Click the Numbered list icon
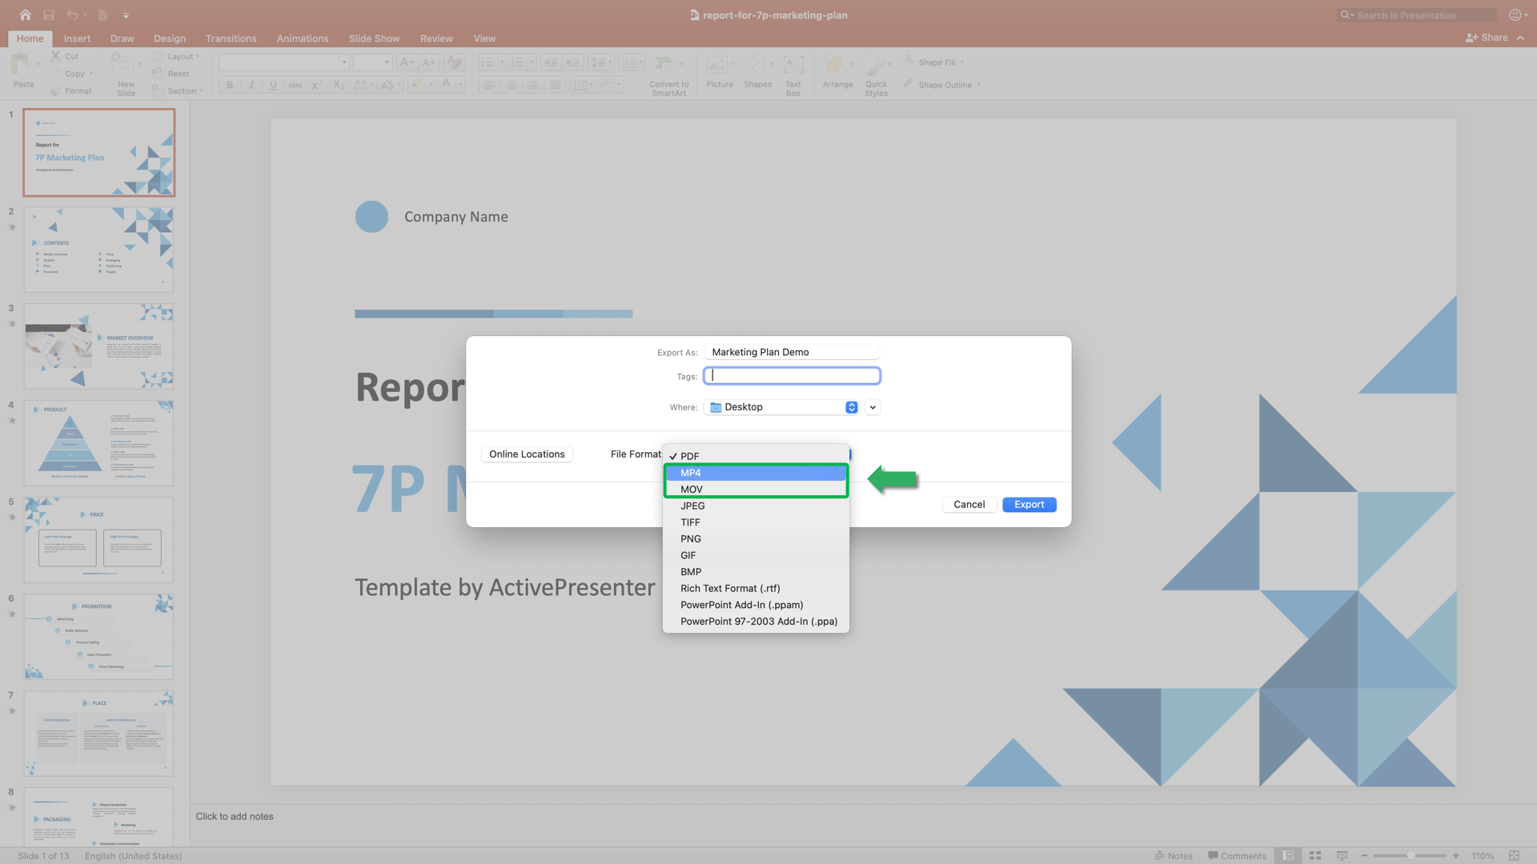The height and width of the screenshot is (864, 1537). tap(518, 62)
